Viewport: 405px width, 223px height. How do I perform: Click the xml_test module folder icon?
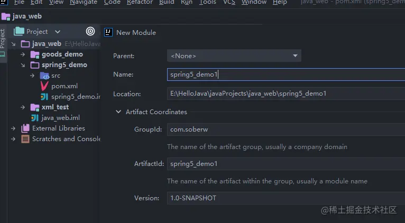(x=35, y=107)
